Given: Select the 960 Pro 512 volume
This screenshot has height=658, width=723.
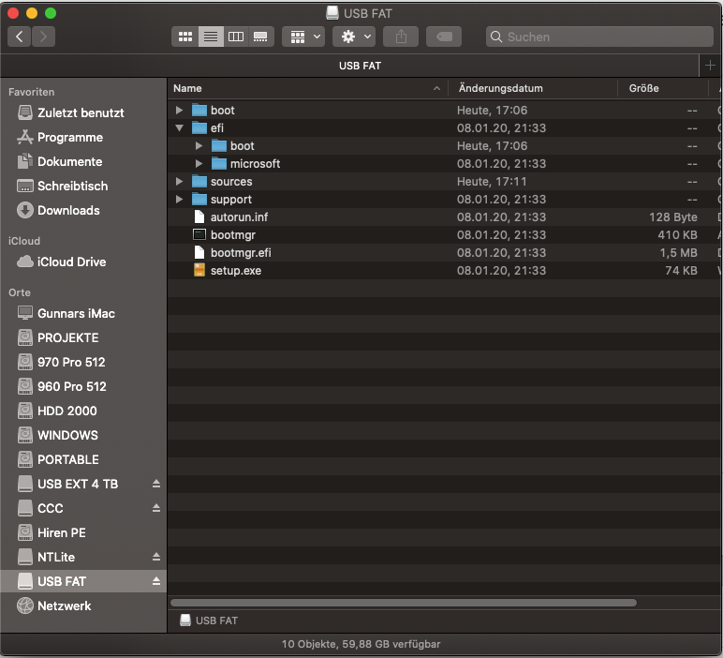Looking at the screenshot, I should [x=83, y=386].
